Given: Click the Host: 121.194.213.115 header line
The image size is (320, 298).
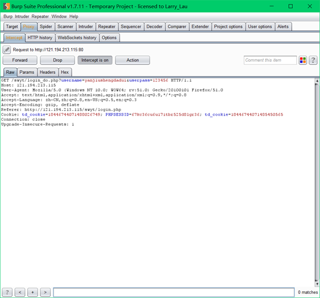Looking at the screenshot, I should pyautogui.click(x=28, y=85).
